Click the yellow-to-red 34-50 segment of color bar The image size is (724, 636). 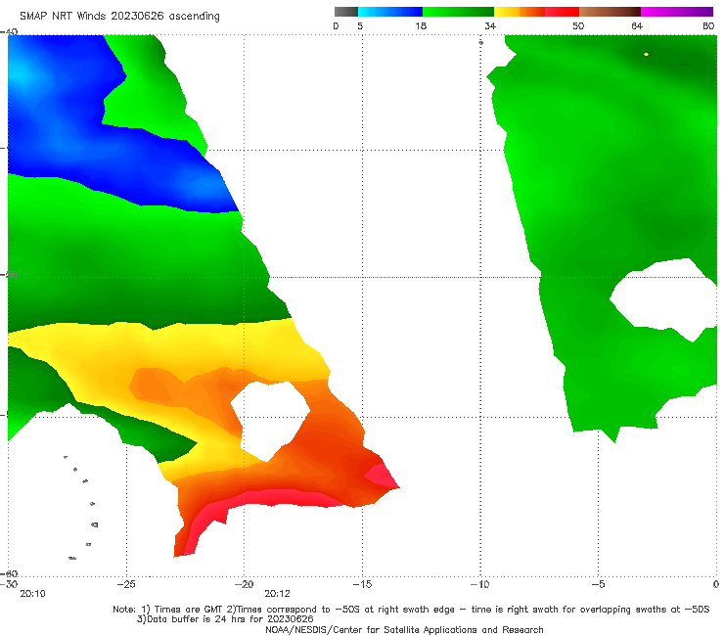coord(536,12)
